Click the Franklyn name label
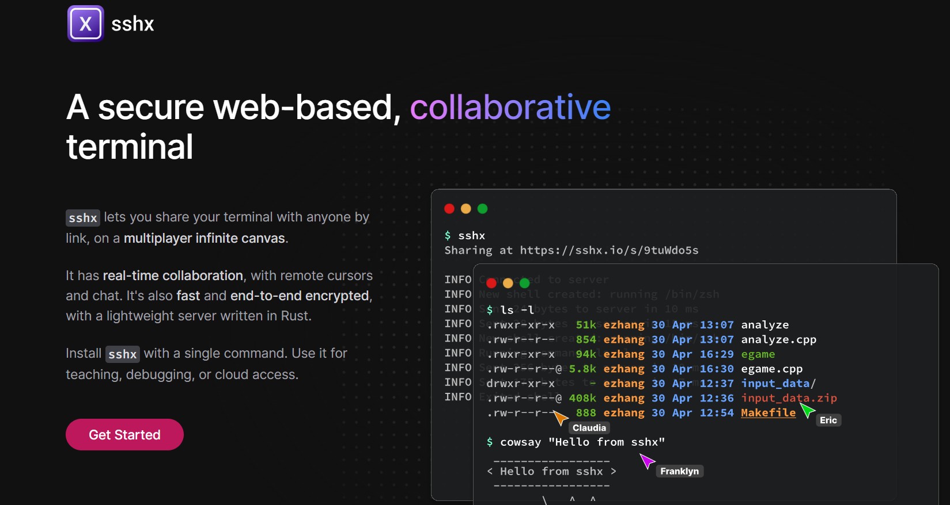This screenshot has height=505, width=950. (x=680, y=471)
